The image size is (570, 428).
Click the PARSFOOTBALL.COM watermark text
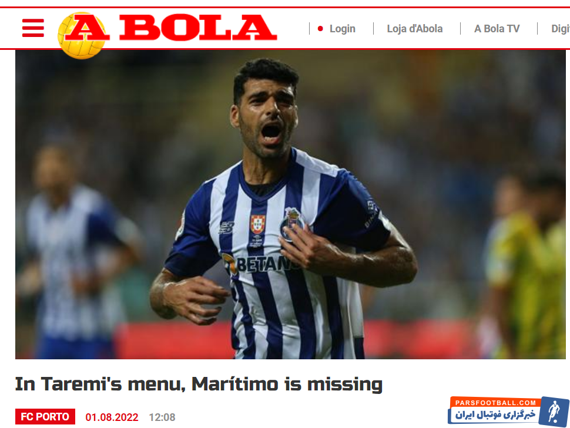point(495,403)
